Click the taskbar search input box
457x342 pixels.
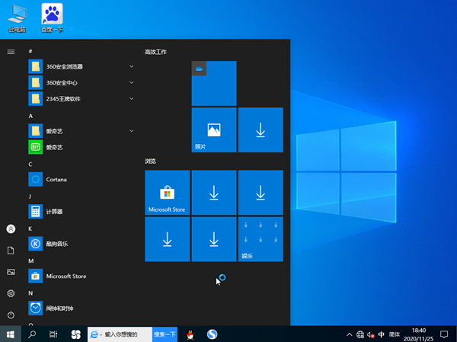[126, 334]
